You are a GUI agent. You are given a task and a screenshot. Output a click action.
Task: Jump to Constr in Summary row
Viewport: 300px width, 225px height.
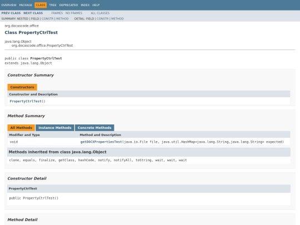coord(47,18)
